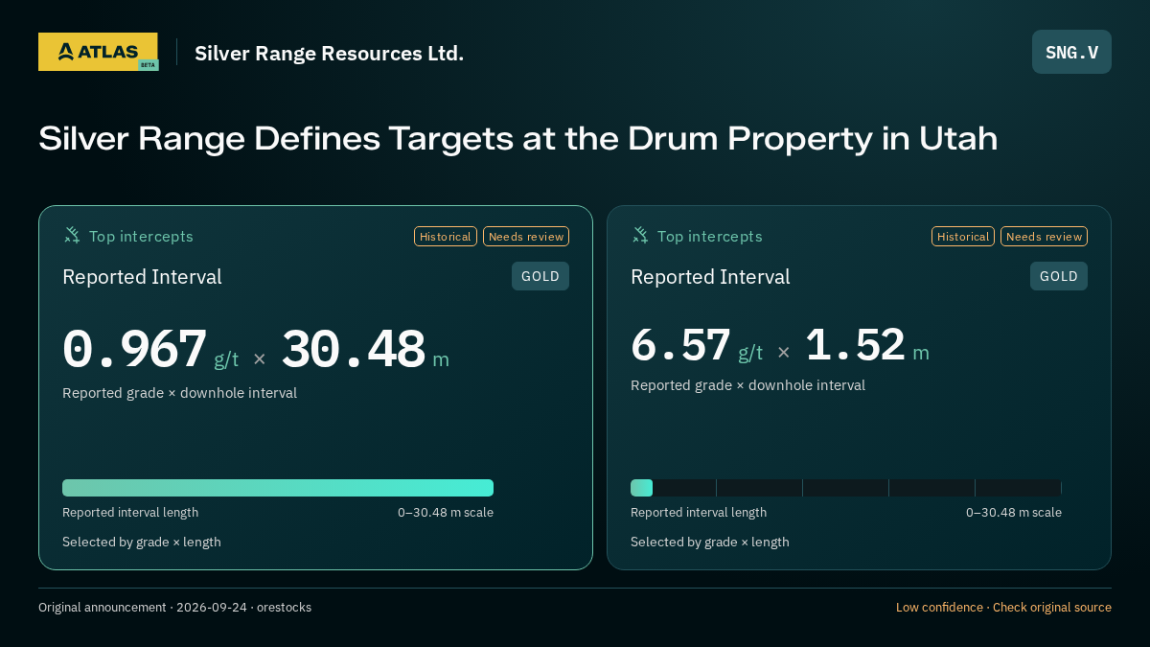Click the 'Low confidence · Check original source' notice
The image size is (1150, 647).
[x=1003, y=608]
